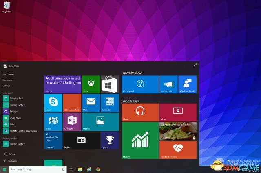Expand Start menu to full screen
This screenshot has width=261, height=173.
point(195,65)
